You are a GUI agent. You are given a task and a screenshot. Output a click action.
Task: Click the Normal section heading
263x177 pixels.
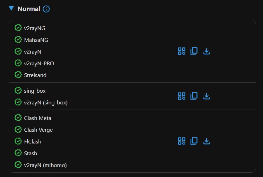tap(29, 9)
